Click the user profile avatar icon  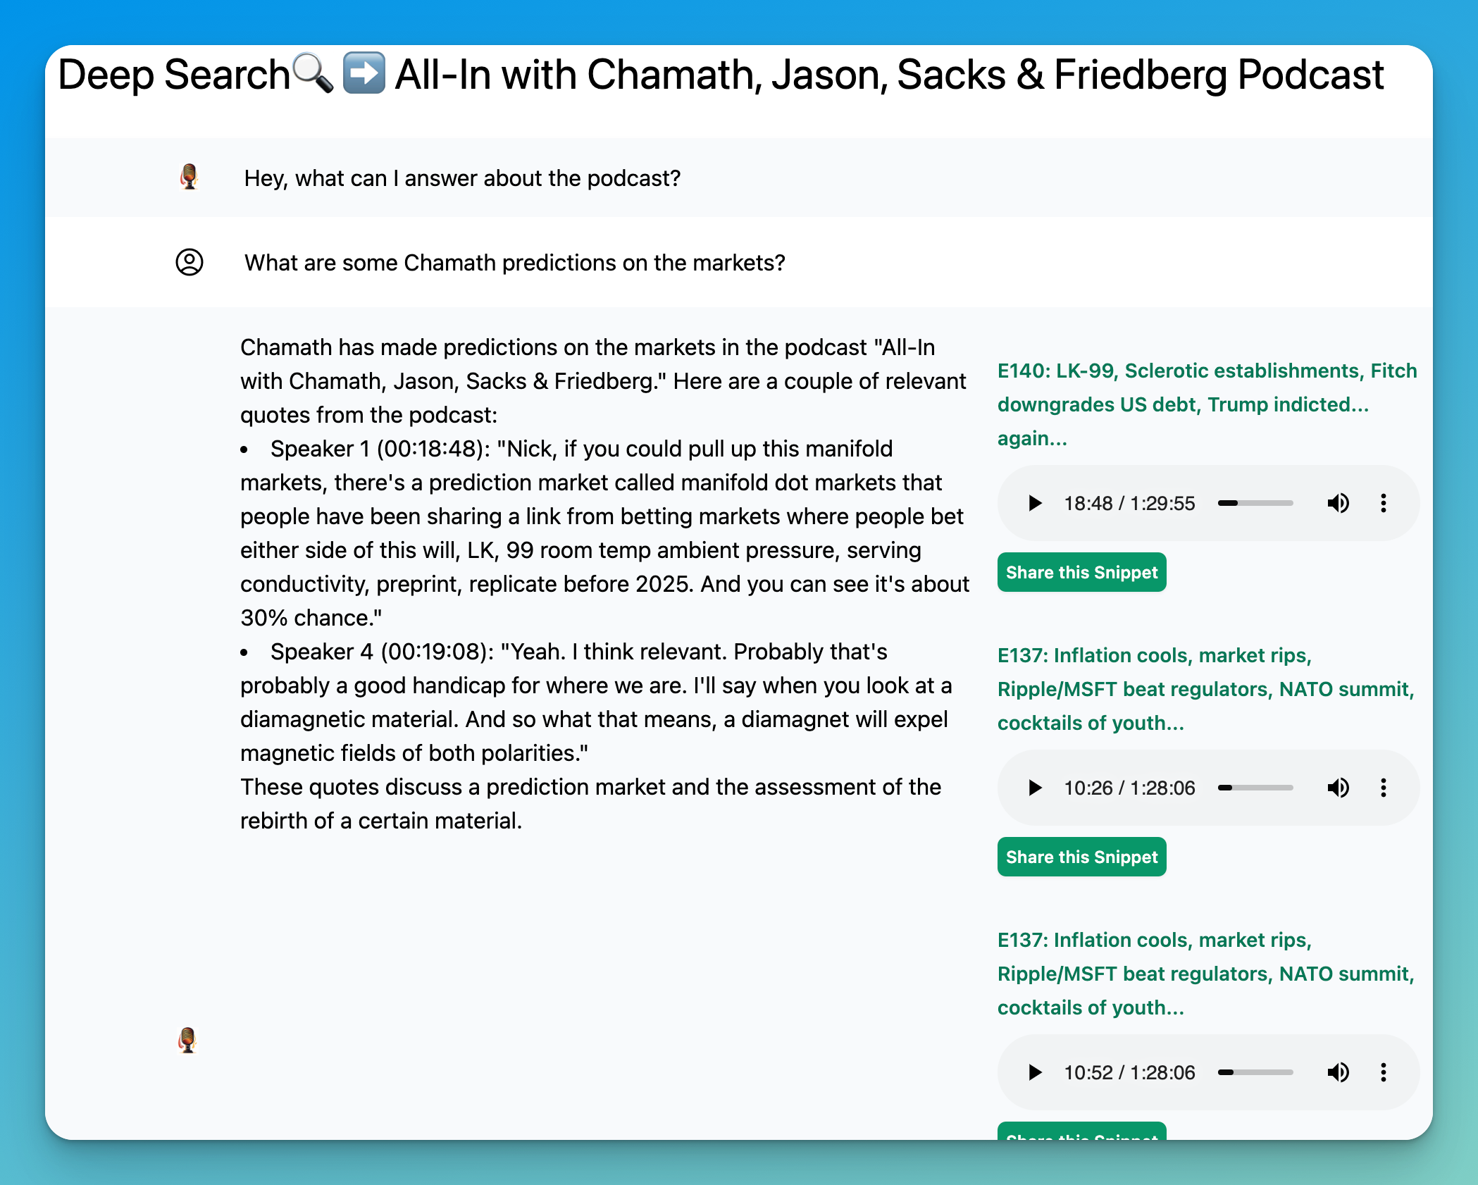pyautogui.click(x=189, y=262)
